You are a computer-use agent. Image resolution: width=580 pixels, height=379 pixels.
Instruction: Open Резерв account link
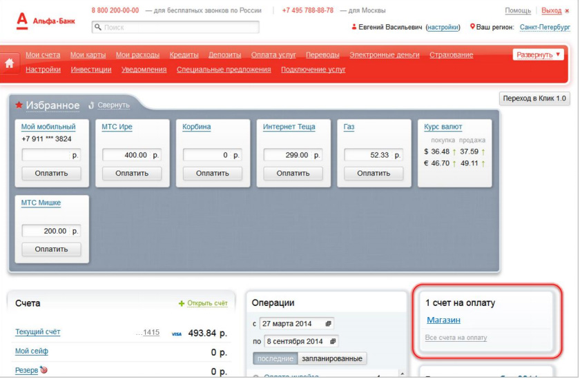click(27, 370)
